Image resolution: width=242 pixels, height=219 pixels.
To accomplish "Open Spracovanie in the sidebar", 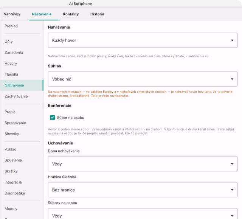I will pyautogui.click(x=22, y=123).
